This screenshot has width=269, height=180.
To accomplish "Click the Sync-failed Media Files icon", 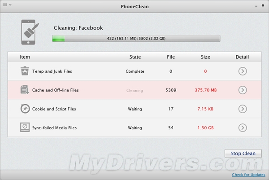I will tap(25, 127).
